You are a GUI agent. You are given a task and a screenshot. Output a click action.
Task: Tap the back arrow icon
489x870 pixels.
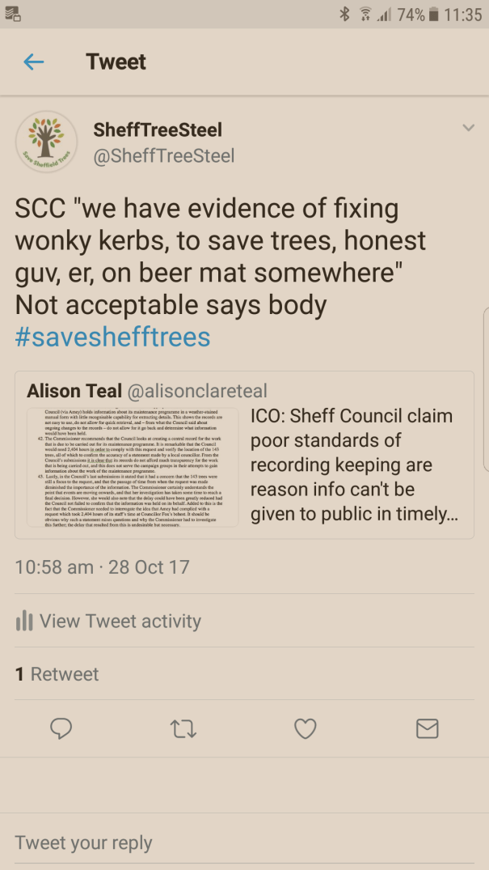click(33, 62)
